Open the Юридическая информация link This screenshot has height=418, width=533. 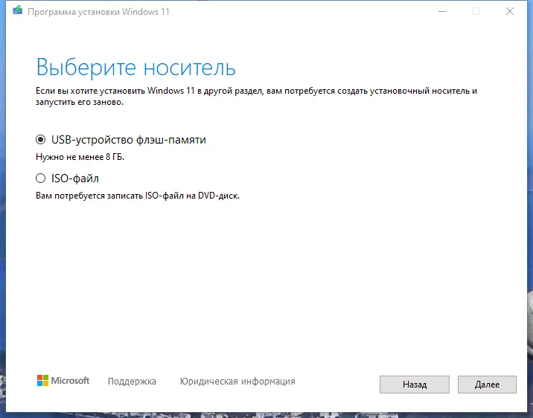pyautogui.click(x=237, y=382)
